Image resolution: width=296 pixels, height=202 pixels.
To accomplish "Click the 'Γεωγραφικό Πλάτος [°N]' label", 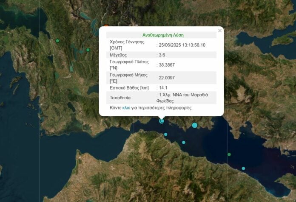I will 129,65.
